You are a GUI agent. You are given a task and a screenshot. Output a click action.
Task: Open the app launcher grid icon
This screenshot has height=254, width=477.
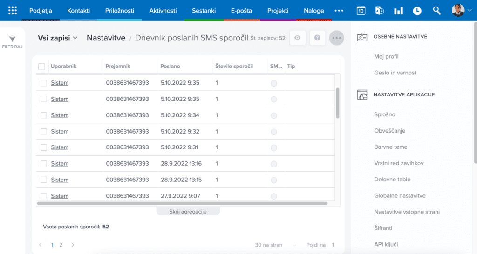click(x=13, y=10)
